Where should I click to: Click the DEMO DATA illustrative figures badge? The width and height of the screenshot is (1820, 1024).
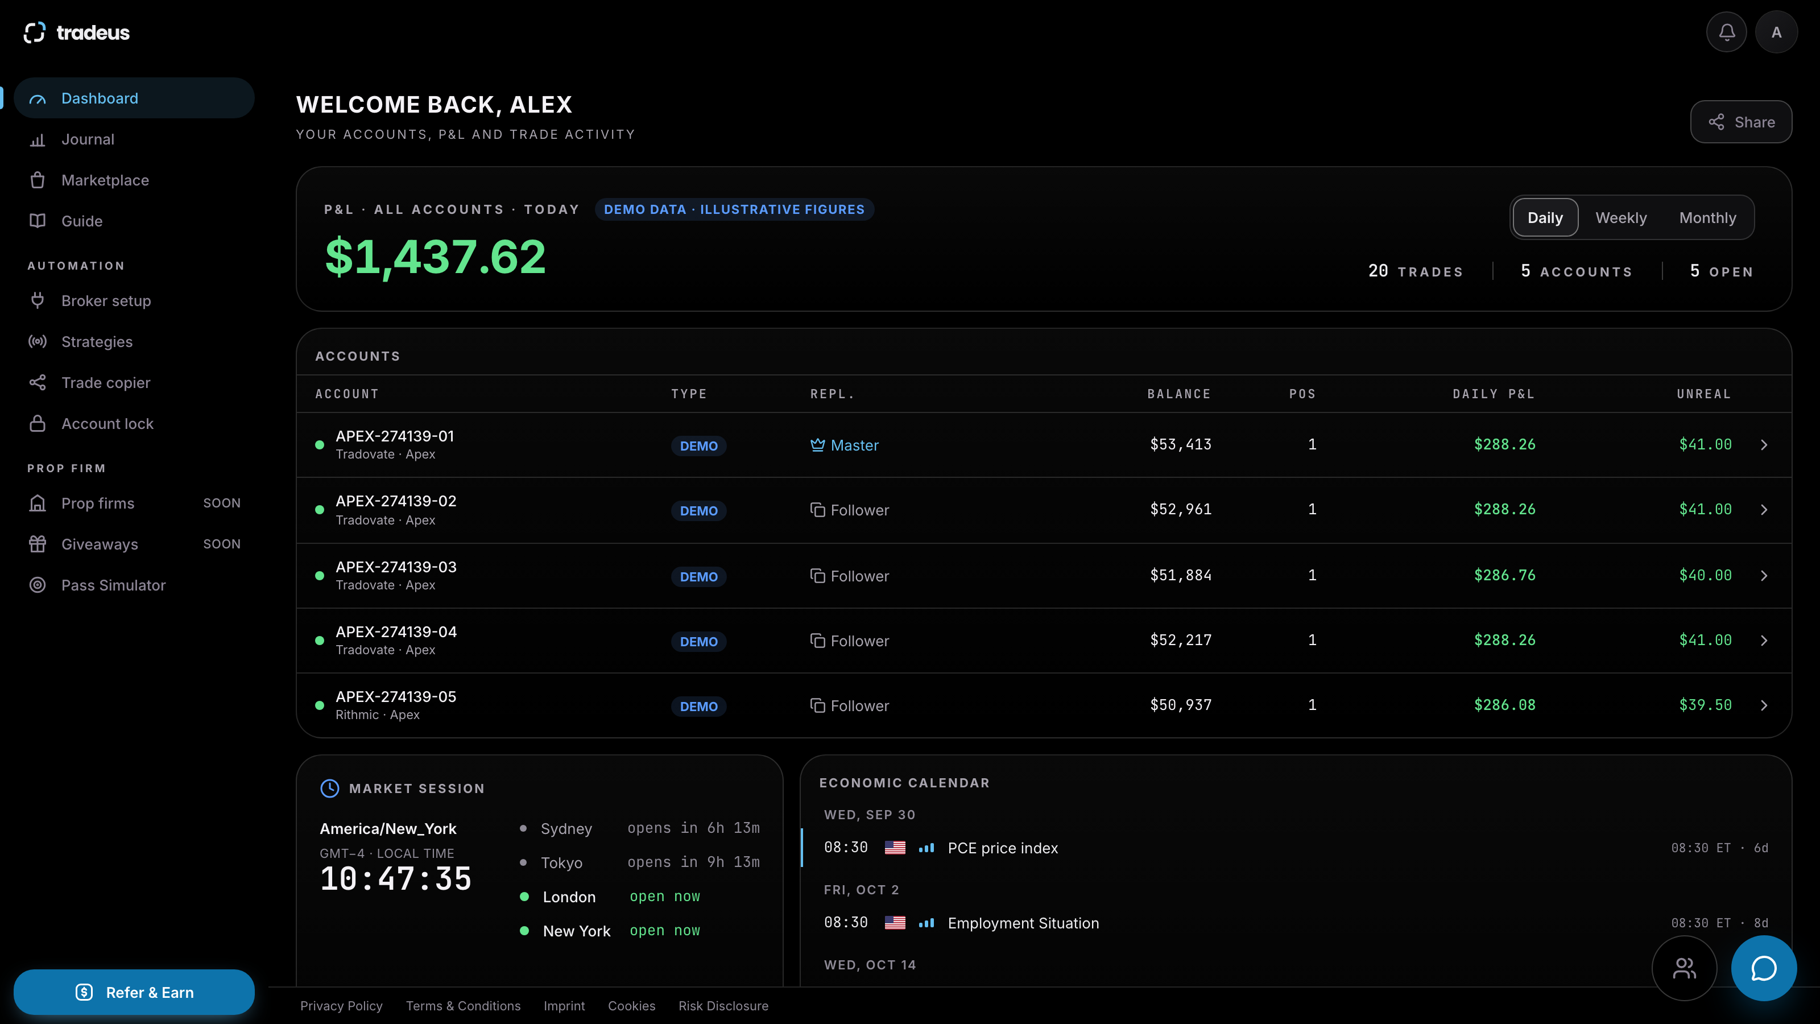coord(734,210)
